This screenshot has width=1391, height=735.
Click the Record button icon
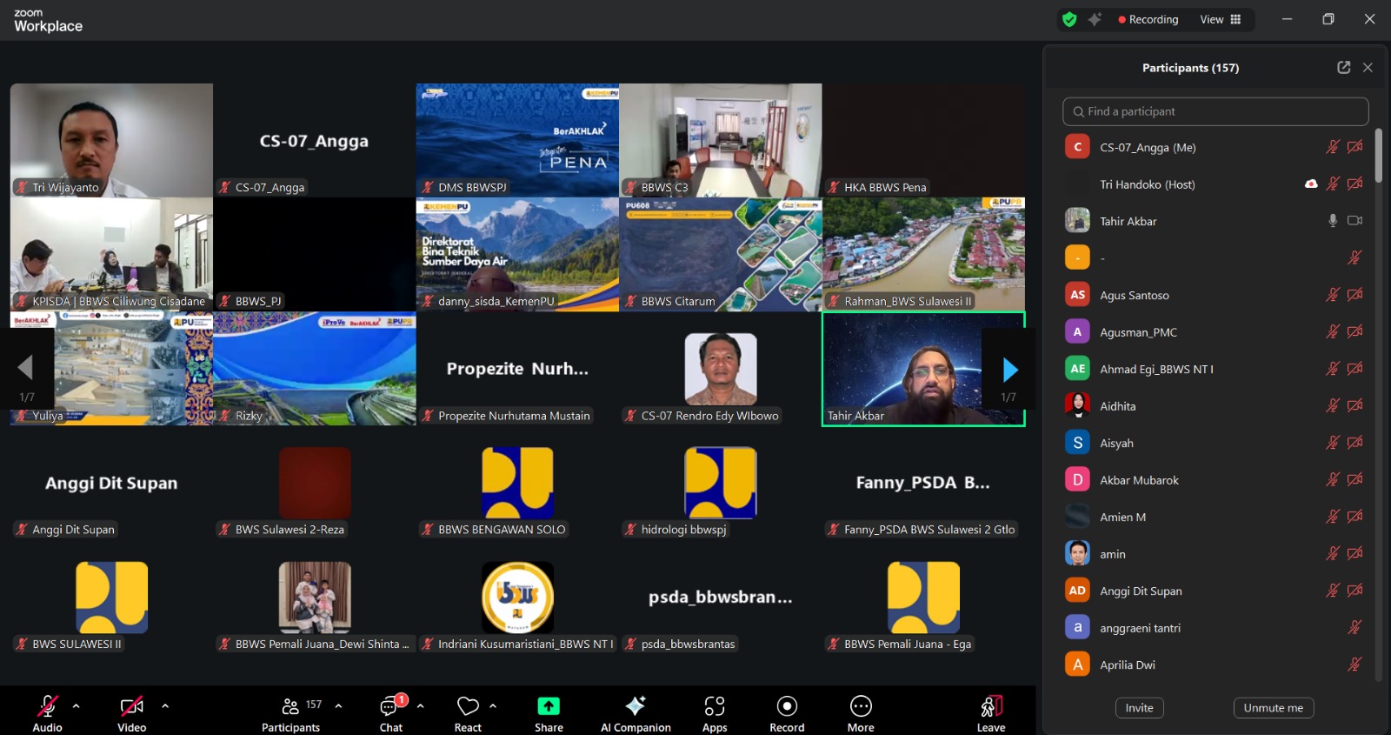click(787, 706)
